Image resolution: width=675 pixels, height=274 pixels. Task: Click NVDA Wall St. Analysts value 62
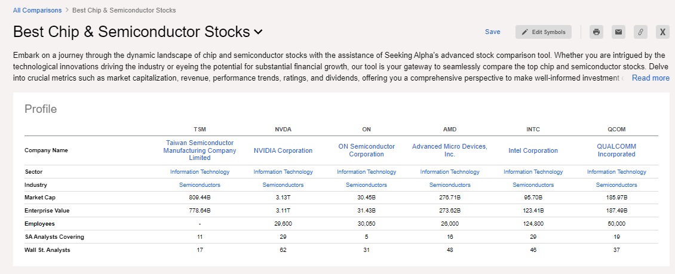(x=283, y=250)
